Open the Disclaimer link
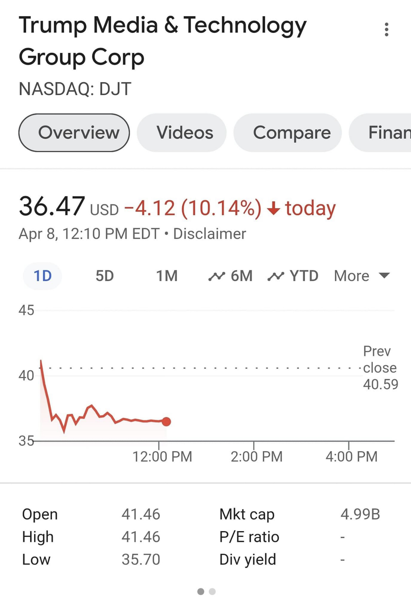411x602 pixels. [210, 234]
